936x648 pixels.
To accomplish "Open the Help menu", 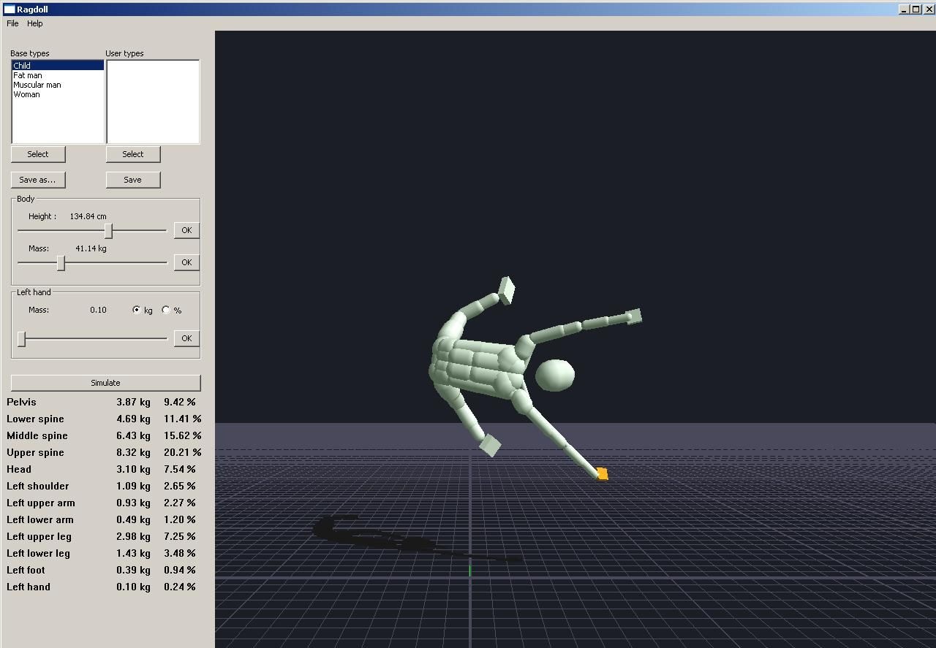I will click(35, 23).
